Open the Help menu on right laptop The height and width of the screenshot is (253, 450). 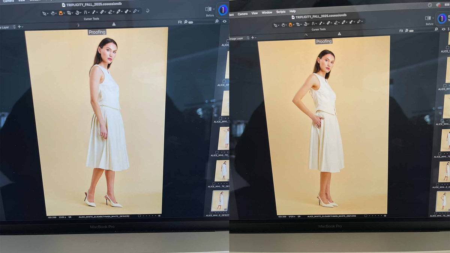[x=292, y=12]
